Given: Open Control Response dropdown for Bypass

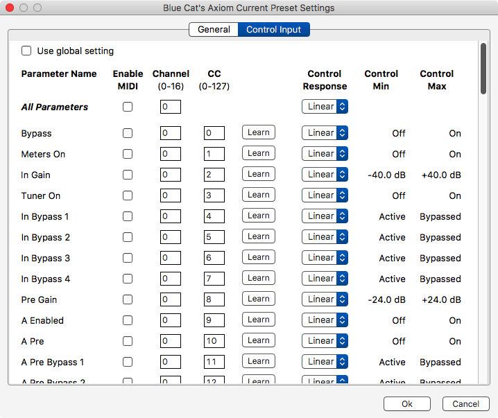Looking at the screenshot, I should pos(325,133).
